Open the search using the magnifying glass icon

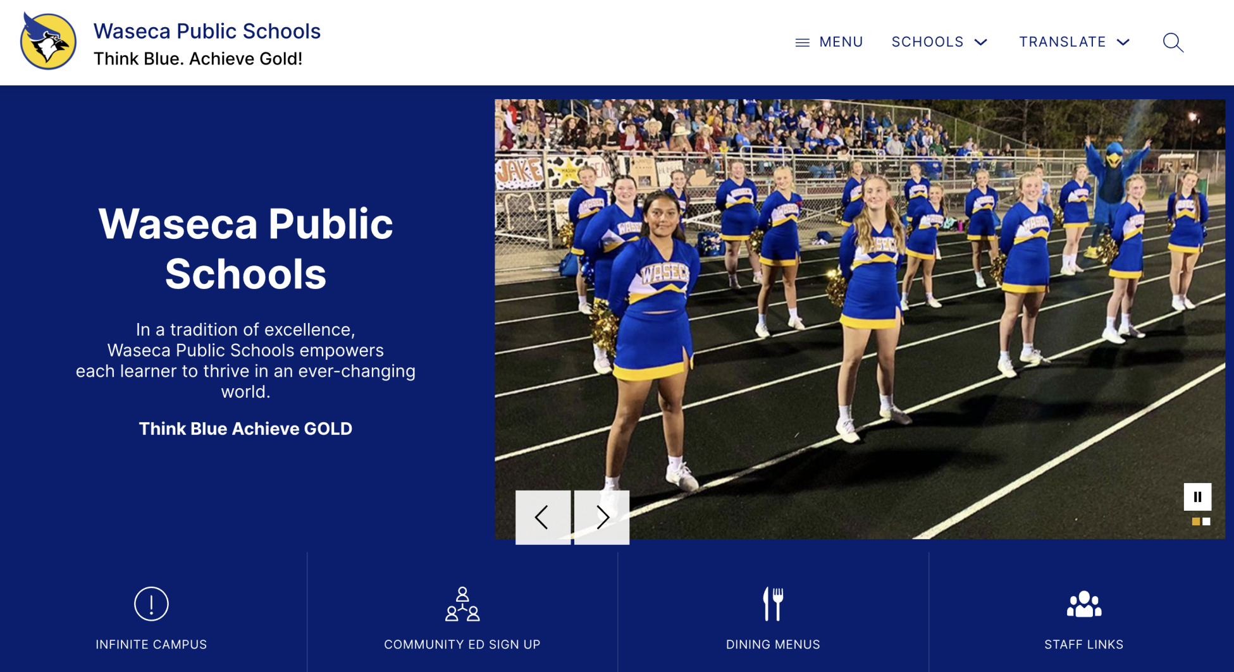coord(1173,42)
